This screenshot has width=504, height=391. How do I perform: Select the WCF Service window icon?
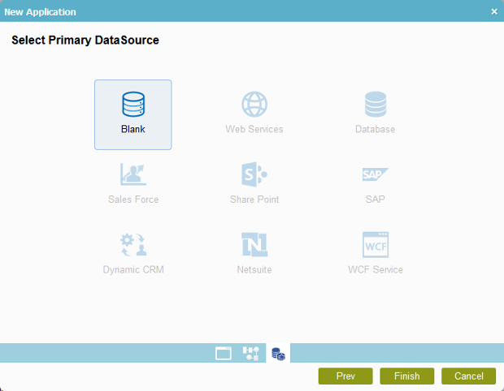coord(376,244)
